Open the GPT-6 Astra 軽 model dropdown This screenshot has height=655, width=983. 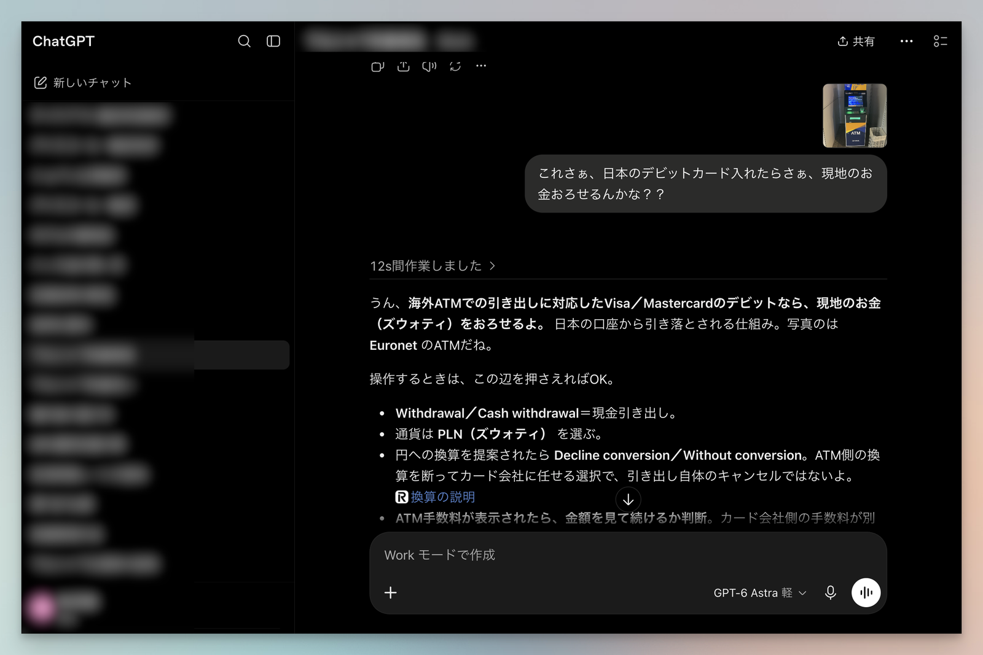click(x=760, y=593)
